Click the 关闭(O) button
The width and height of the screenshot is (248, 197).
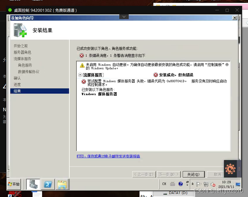194,174
